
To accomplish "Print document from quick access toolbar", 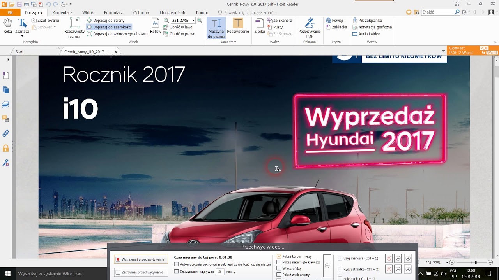I will (27, 4).
